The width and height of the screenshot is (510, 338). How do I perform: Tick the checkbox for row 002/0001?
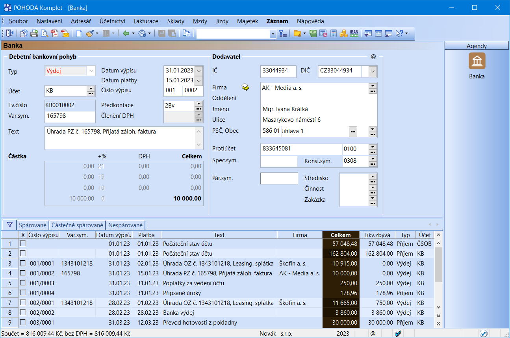point(23,303)
